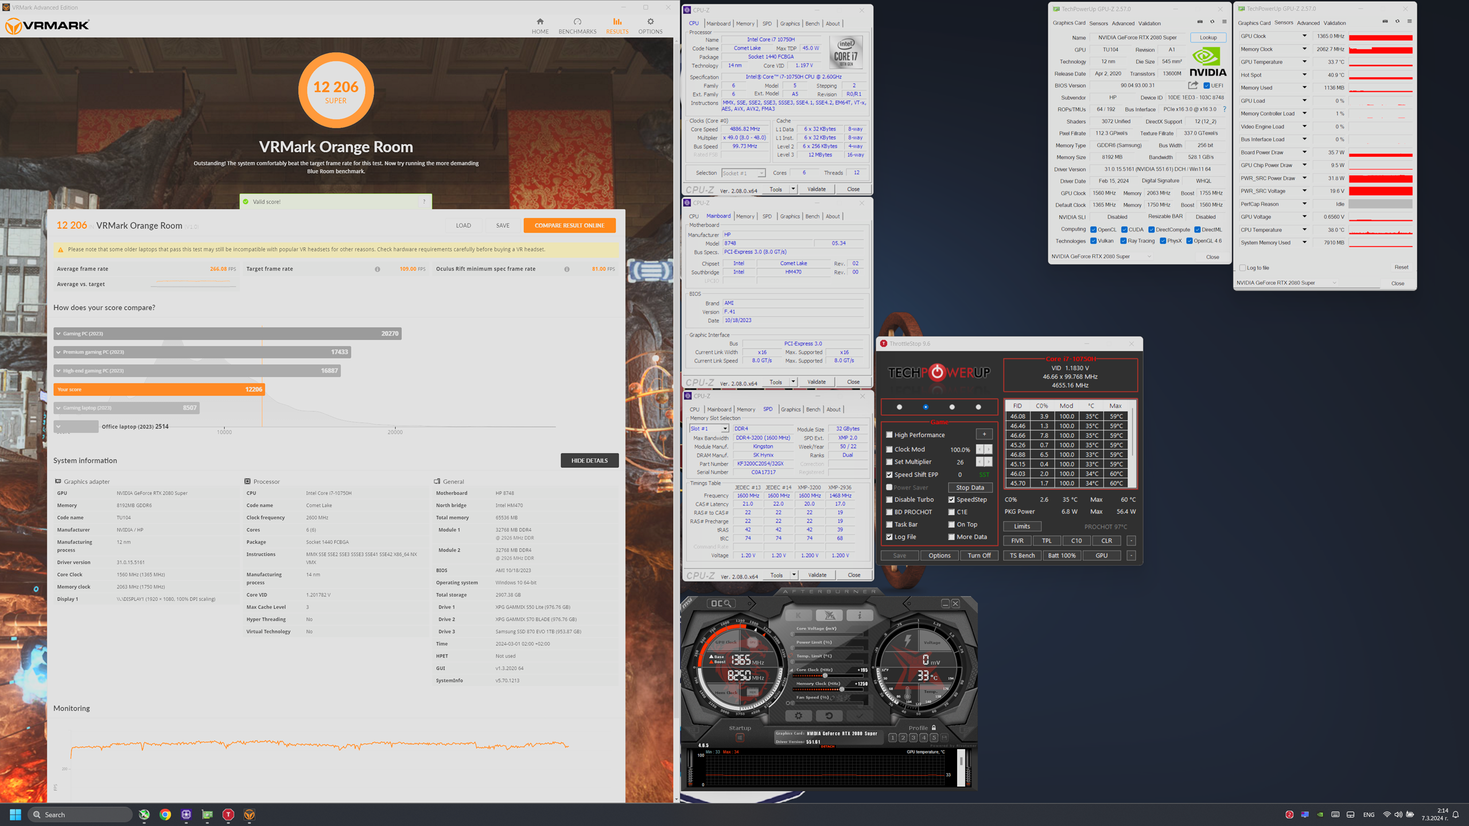Toggle Log File checkbox in ThrottleStop
This screenshot has width=1469, height=826.
click(x=889, y=537)
